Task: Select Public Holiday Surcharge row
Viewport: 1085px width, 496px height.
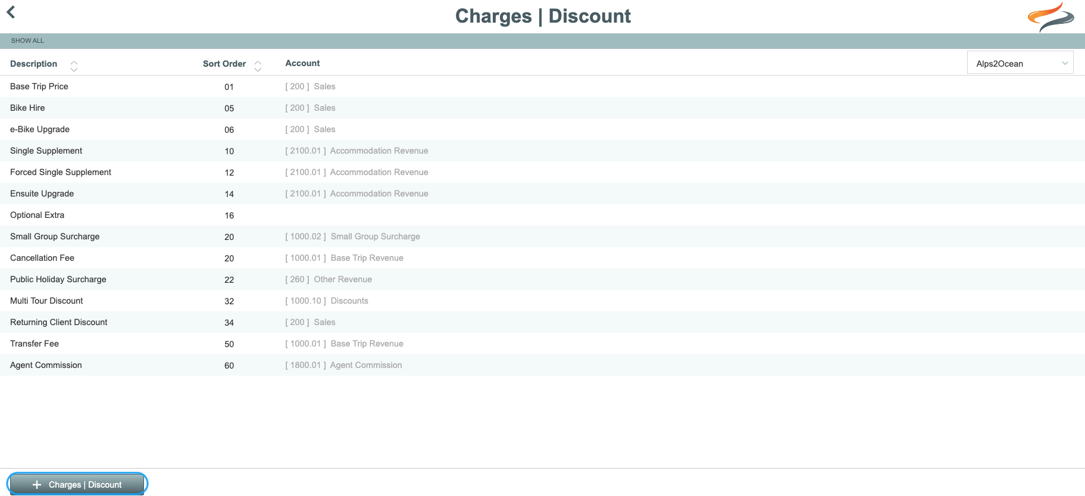Action: [x=542, y=279]
